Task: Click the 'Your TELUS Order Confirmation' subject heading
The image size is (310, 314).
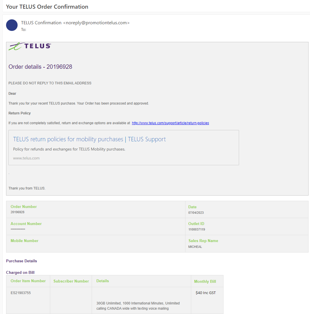Action: click(47, 7)
